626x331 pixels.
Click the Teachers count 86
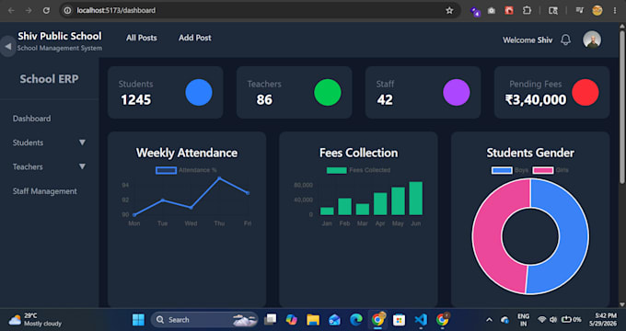264,99
